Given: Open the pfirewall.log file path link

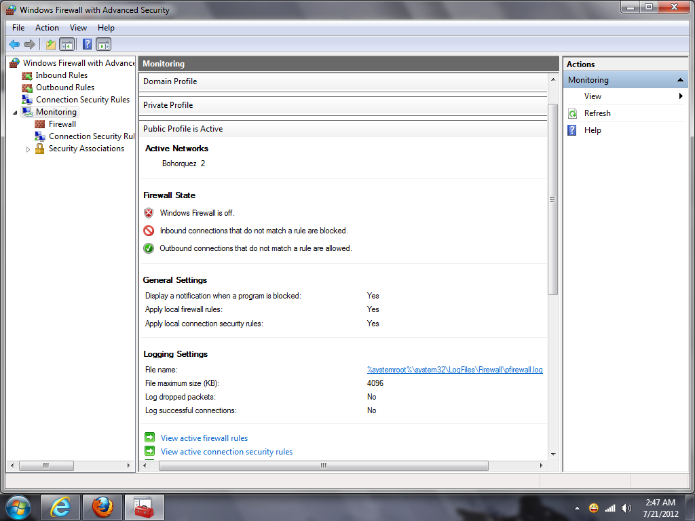Looking at the screenshot, I should pos(455,370).
